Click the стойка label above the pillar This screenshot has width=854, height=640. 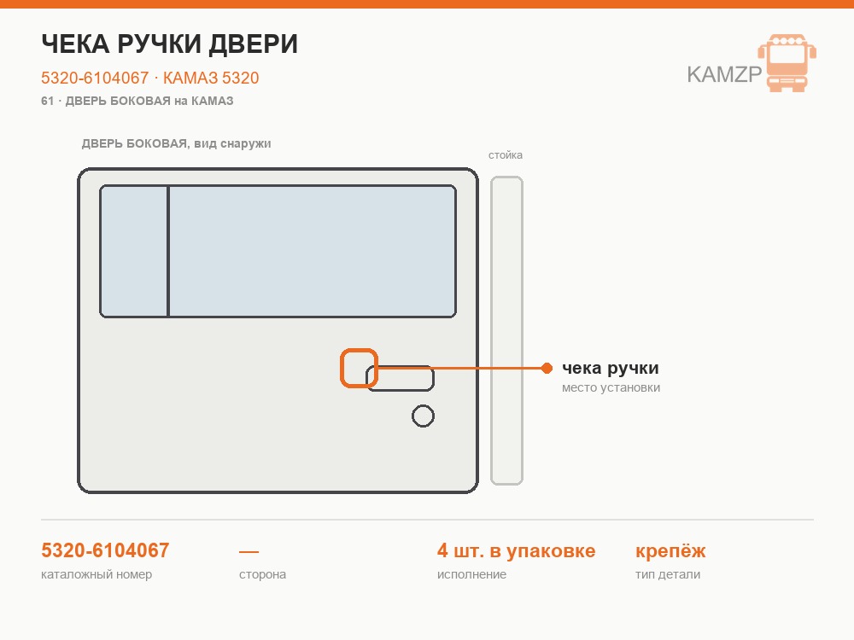(x=506, y=155)
